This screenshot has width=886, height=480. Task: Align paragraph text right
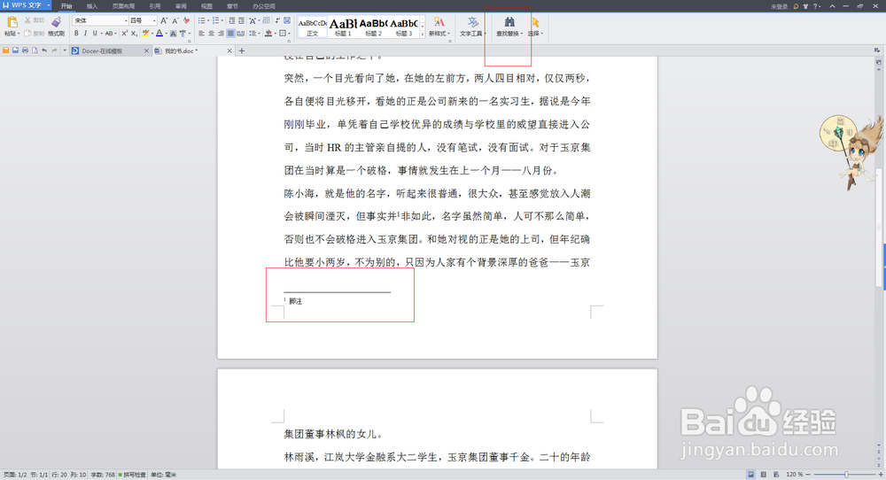point(221,34)
